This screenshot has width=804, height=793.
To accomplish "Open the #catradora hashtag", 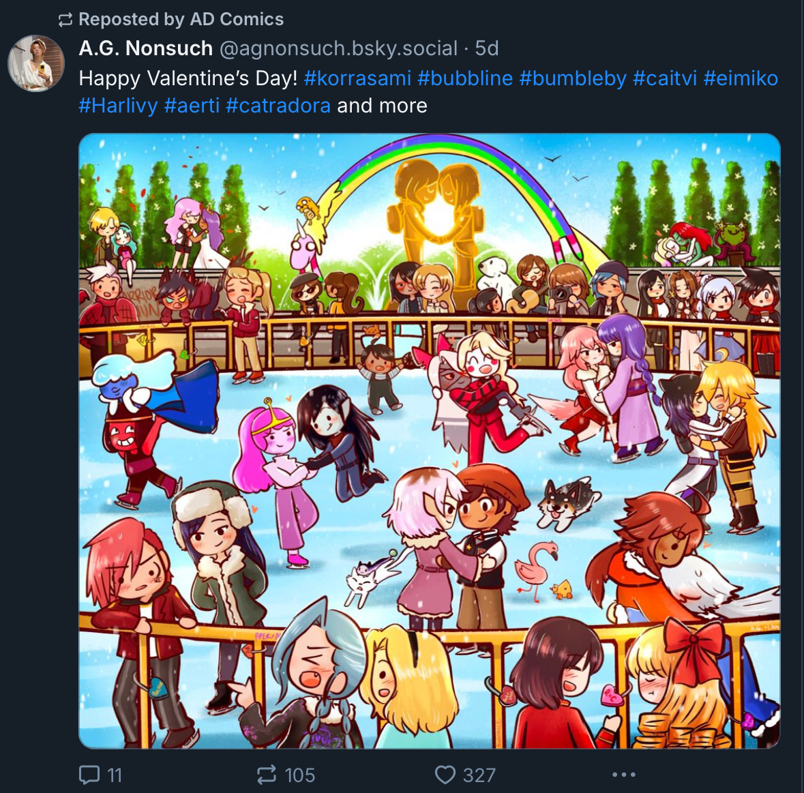I will pos(278,106).
